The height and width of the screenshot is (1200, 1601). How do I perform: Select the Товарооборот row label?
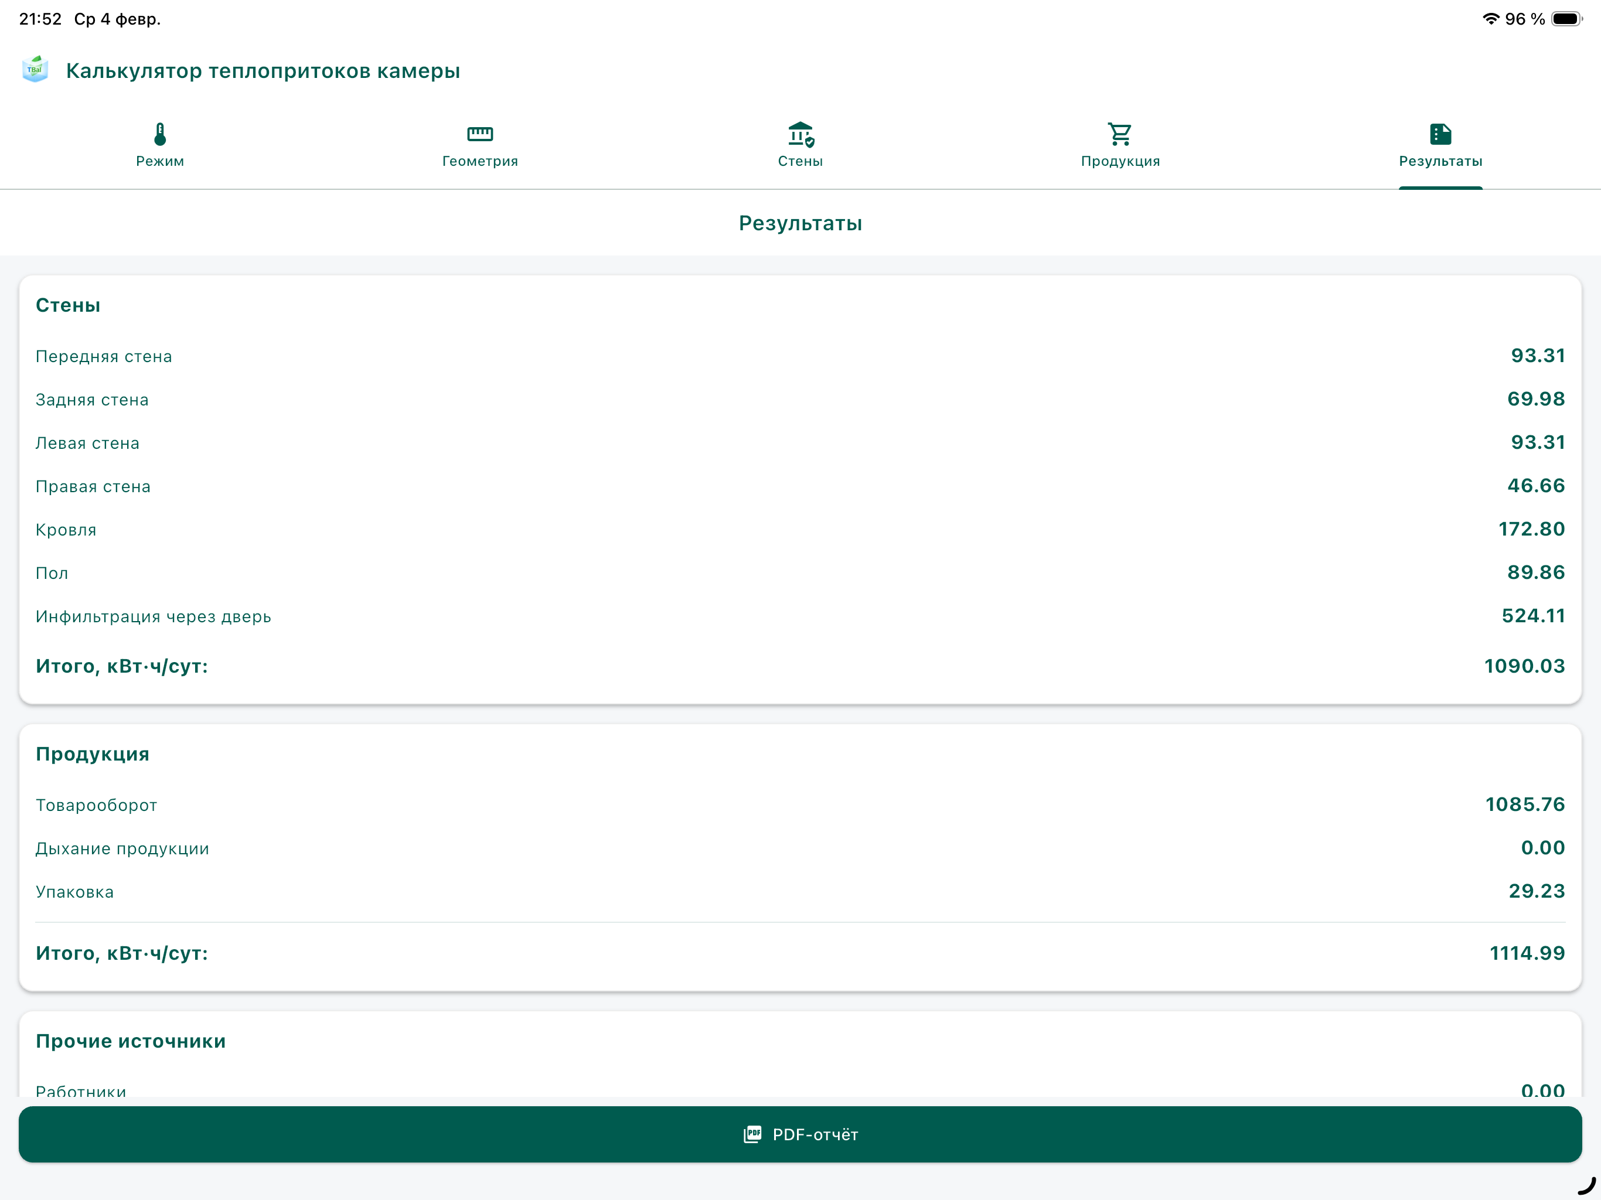(96, 805)
